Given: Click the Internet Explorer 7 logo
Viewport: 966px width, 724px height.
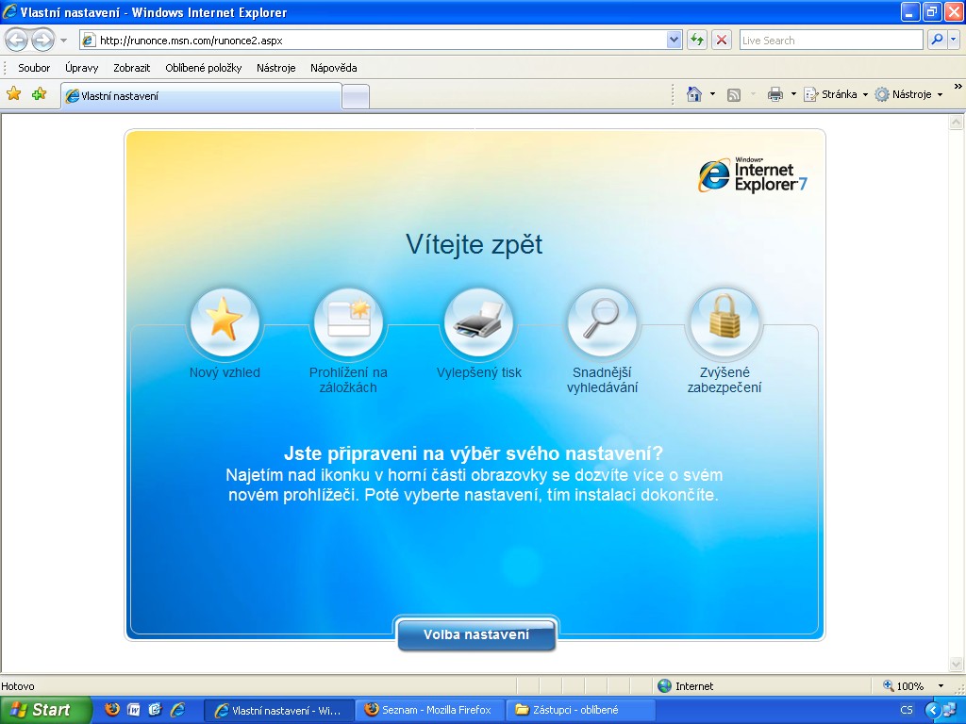Looking at the screenshot, I should (x=752, y=174).
